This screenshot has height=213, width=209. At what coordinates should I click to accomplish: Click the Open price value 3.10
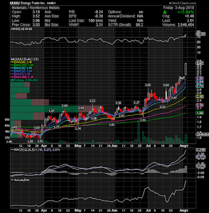(36, 12)
